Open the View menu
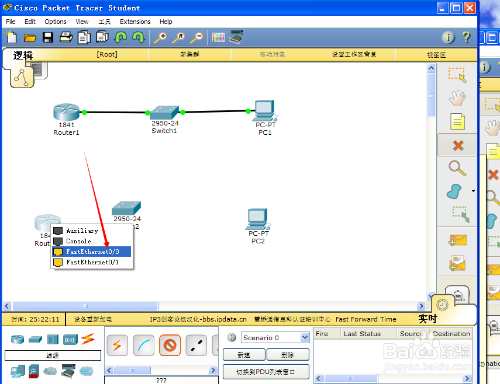 pyautogui.click(x=82, y=22)
